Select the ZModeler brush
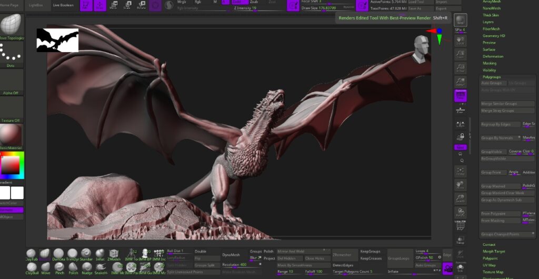The width and height of the screenshot is (539, 279). [114, 255]
